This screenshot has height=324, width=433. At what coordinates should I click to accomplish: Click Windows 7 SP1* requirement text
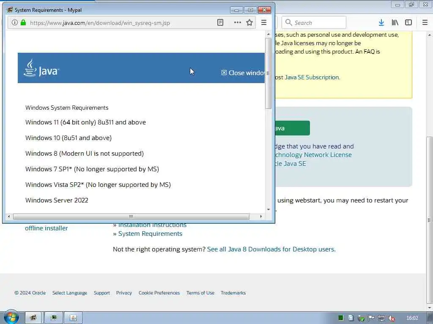click(92, 169)
